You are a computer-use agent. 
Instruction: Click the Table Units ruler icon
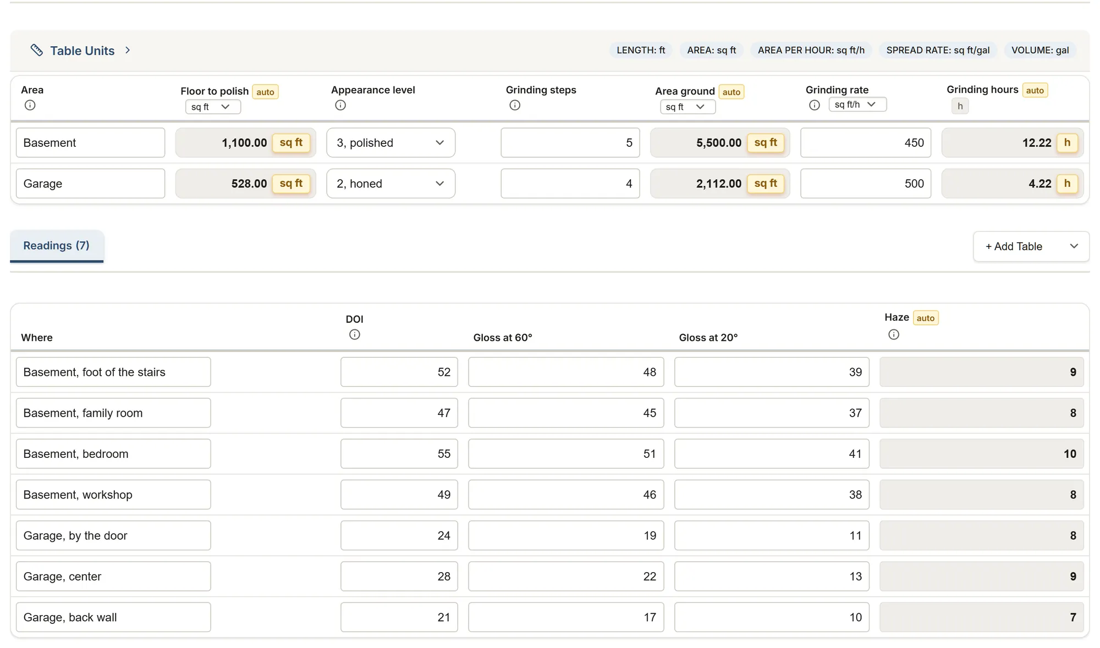pyautogui.click(x=37, y=50)
